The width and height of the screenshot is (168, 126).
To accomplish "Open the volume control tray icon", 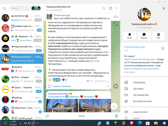I will click(x=25, y=123).
